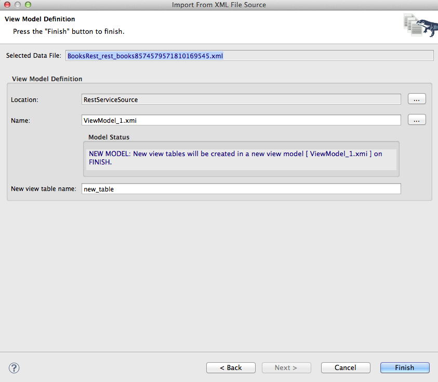Click the Selected Data File label
Screen dimensions: 438x382
coord(34,56)
